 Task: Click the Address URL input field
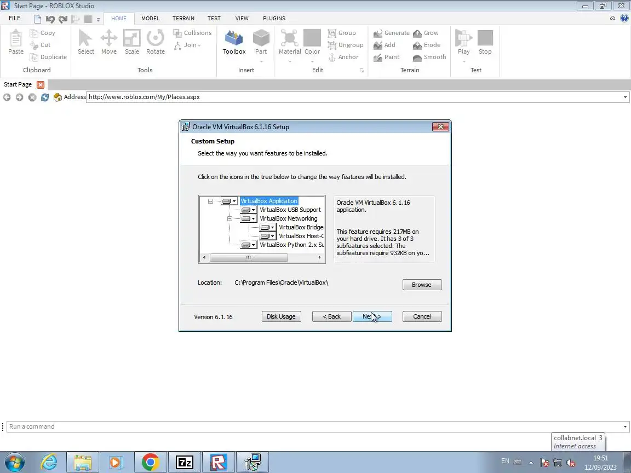click(x=354, y=97)
